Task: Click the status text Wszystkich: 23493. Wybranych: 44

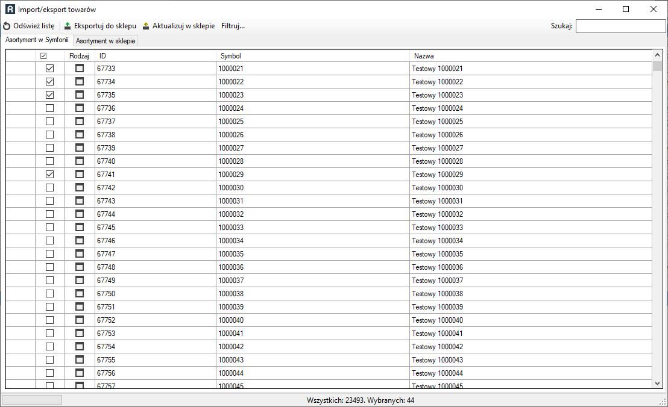Action: click(x=361, y=400)
